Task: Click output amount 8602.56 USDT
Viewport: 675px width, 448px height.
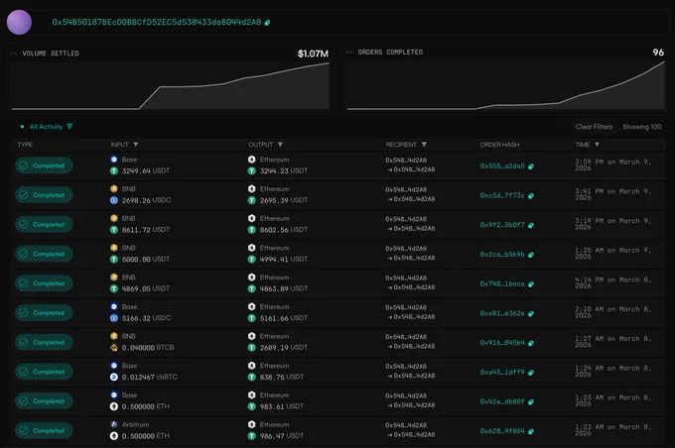Action: (x=284, y=230)
